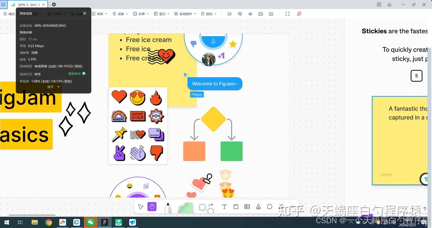Viewport: 432px width, 228px height.
Task: Click the red disconnect link icon
Action: point(299,14)
